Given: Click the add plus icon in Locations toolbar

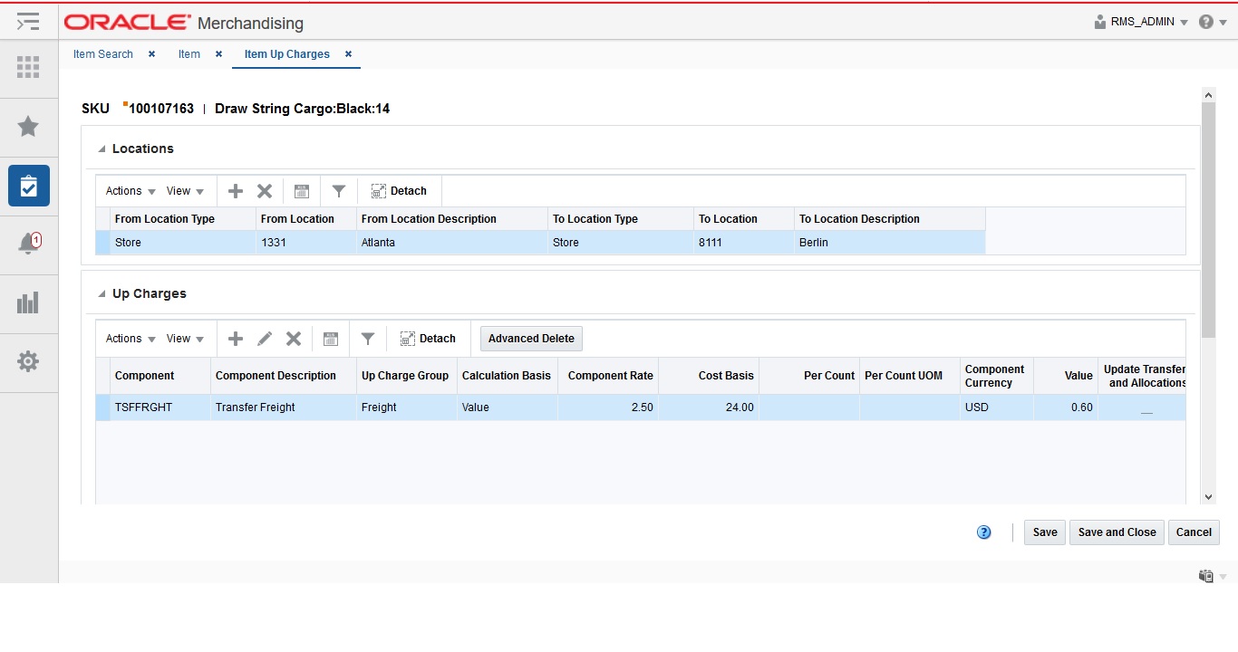Looking at the screenshot, I should coord(236,191).
